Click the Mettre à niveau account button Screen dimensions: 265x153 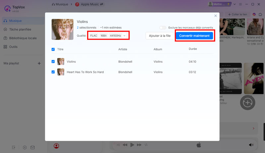pos(219,4)
